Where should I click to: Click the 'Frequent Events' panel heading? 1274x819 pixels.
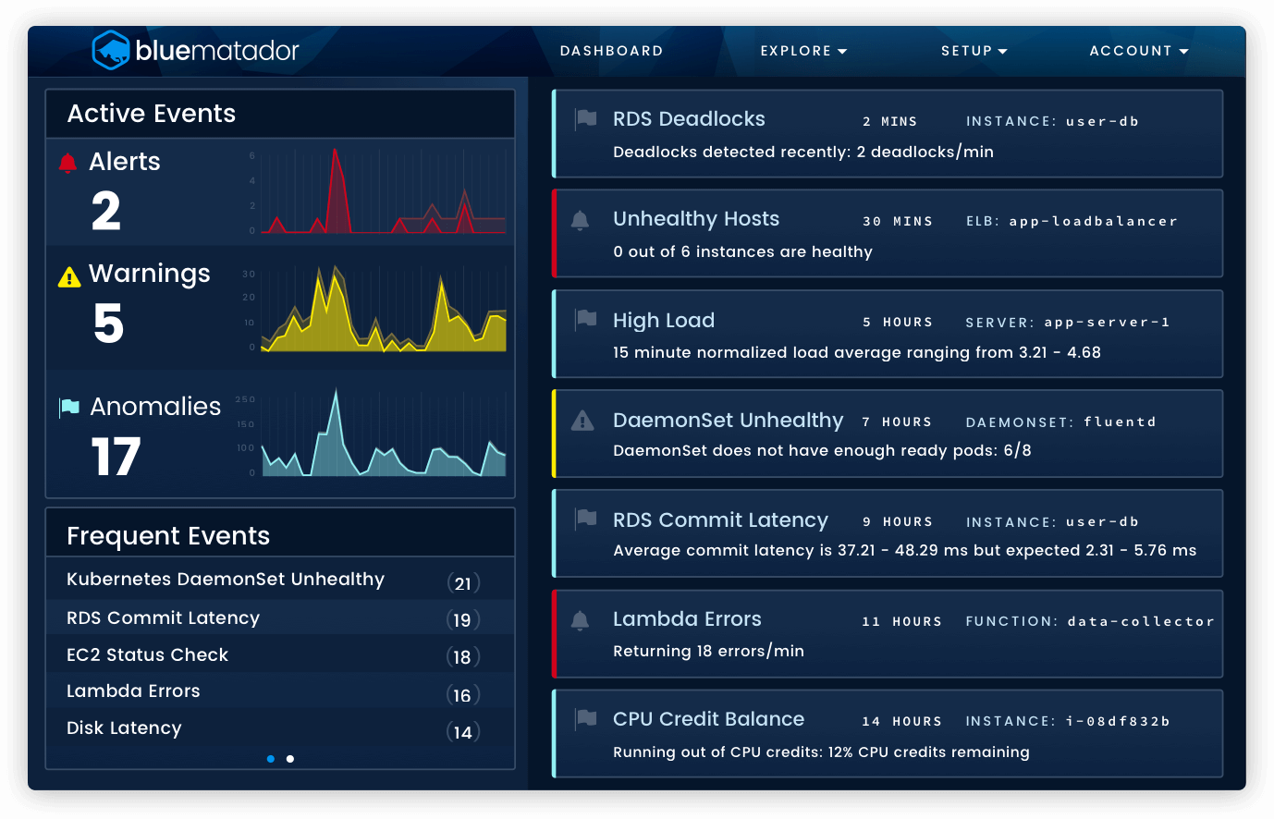pos(168,536)
